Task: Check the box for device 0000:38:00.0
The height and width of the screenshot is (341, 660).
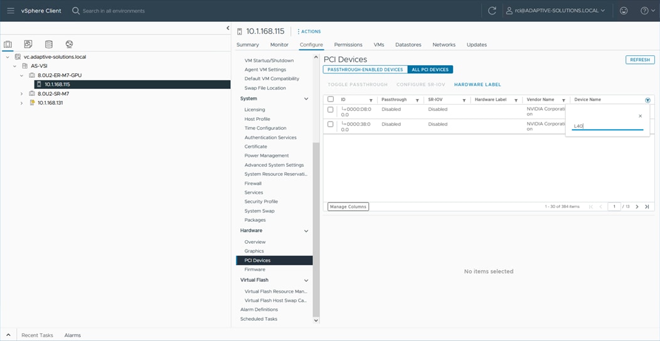Action: pyautogui.click(x=331, y=124)
